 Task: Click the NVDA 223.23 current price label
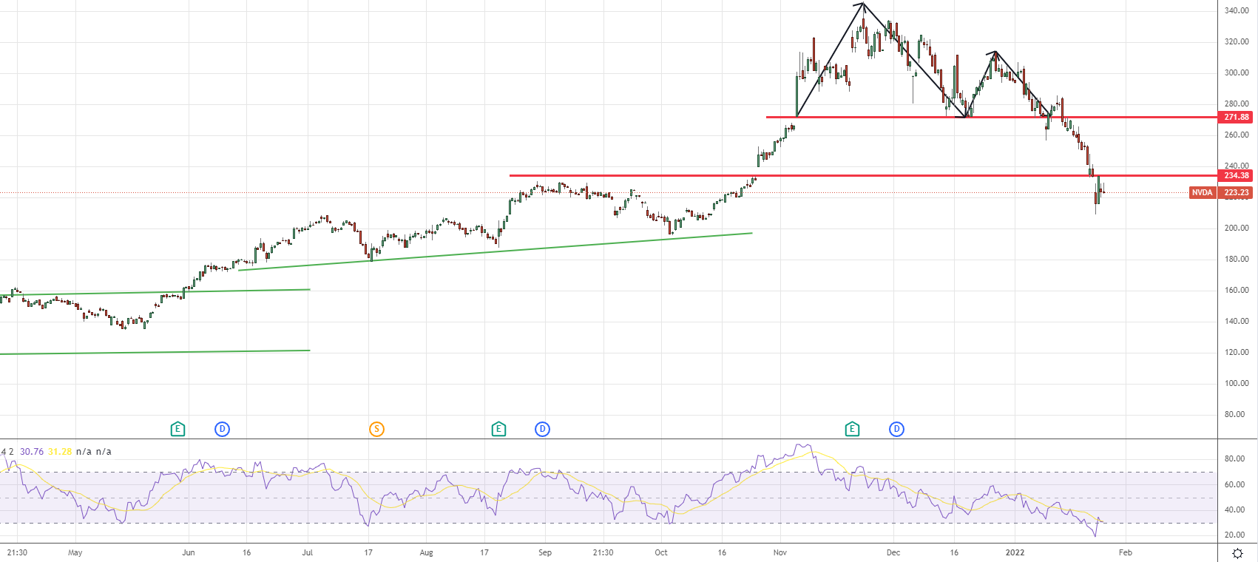point(1220,192)
